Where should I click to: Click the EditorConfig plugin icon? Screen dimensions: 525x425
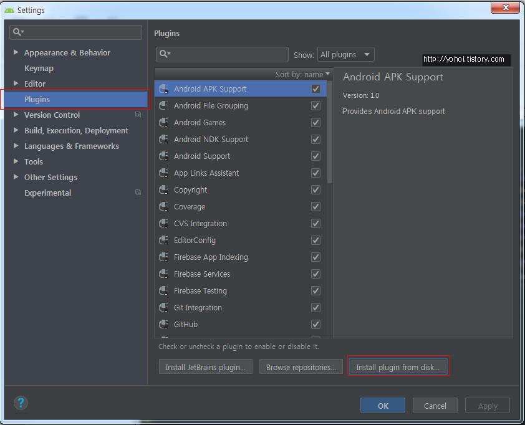[x=164, y=241]
